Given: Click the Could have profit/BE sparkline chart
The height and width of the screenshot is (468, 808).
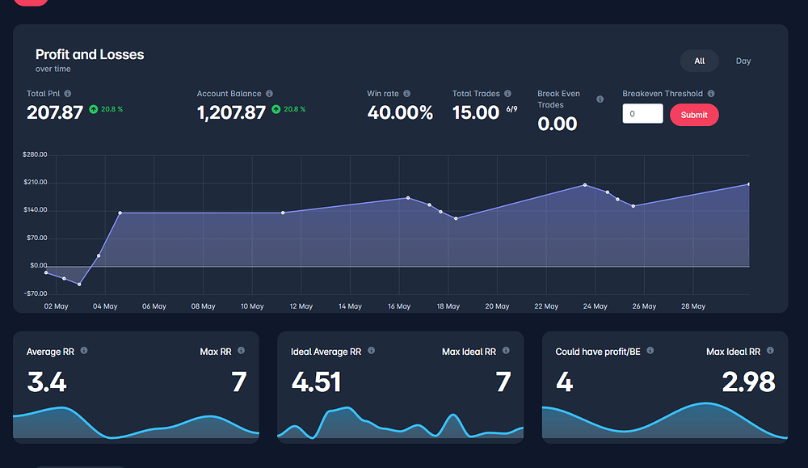Looking at the screenshot, I should coord(665,421).
